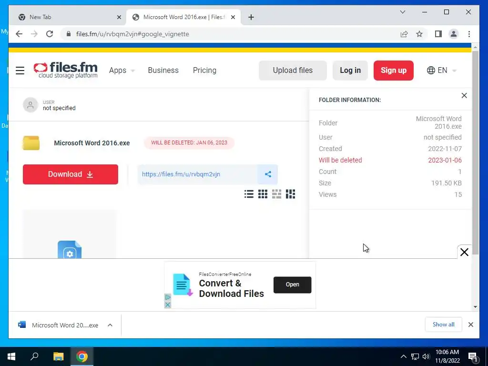Image resolution: width=488 pixels, height=366 pixels.
Task: Open the Pricing page
Action: [x=204, y=71]
